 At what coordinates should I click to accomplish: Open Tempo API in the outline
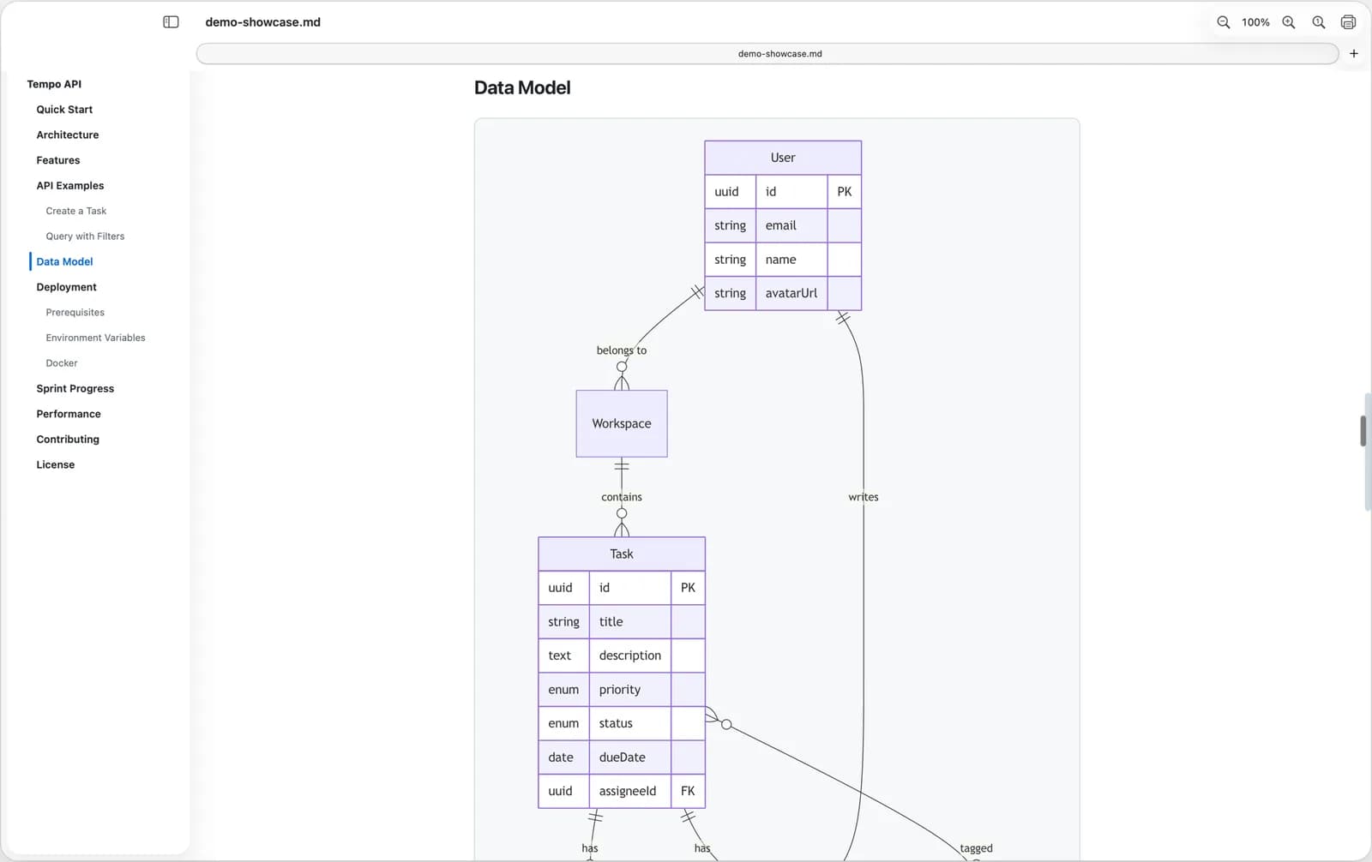click(54, 84)
